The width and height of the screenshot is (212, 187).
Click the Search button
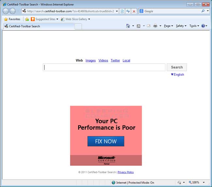pos(177,67)
